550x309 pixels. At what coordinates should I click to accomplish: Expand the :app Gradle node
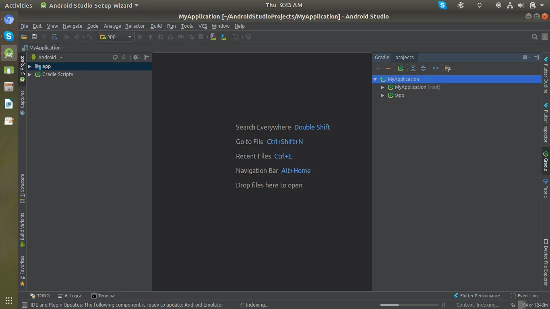coord(383,95)
